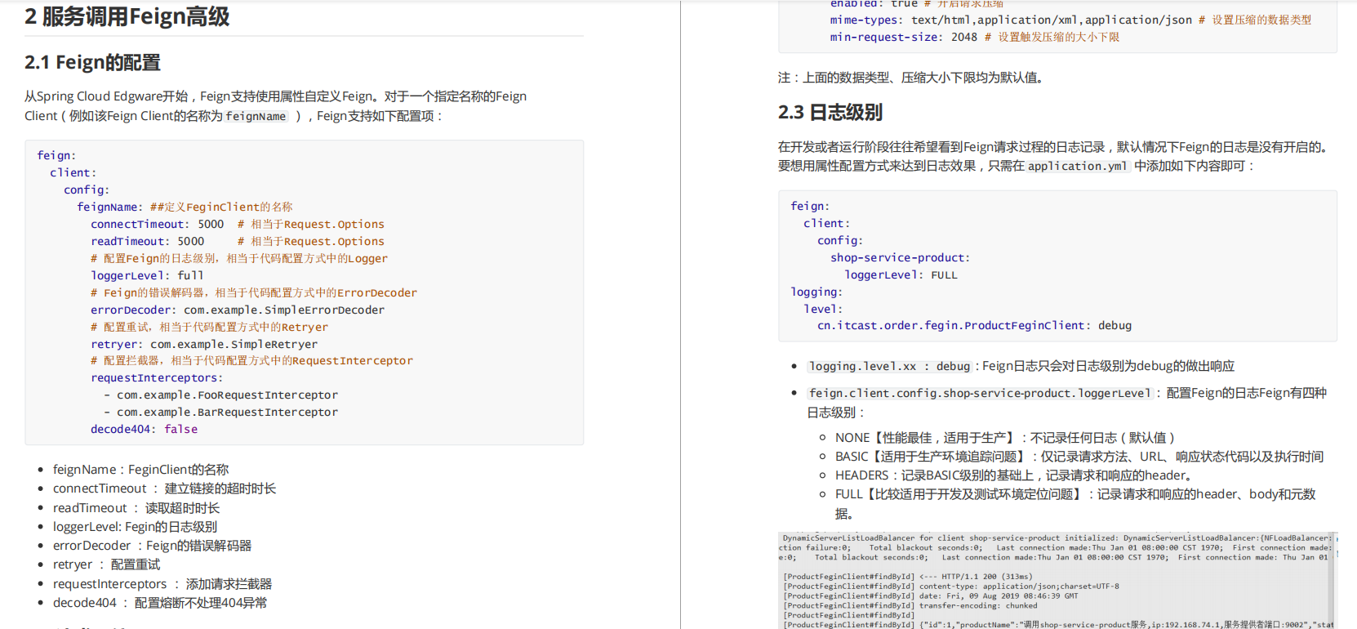Click 'errorDecoder: com.example.SimpleErrorDecoder' code line
The width and height of the screenshot is (1357, 629).
click(238, 310)
